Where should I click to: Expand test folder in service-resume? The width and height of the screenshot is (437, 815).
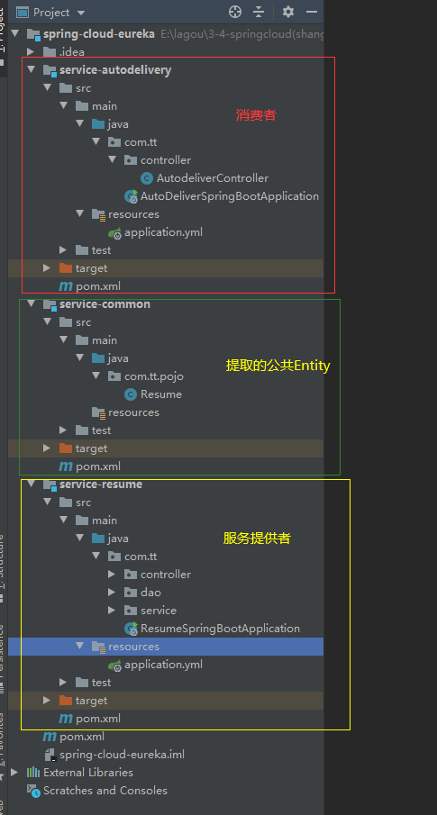click(63, 683)
